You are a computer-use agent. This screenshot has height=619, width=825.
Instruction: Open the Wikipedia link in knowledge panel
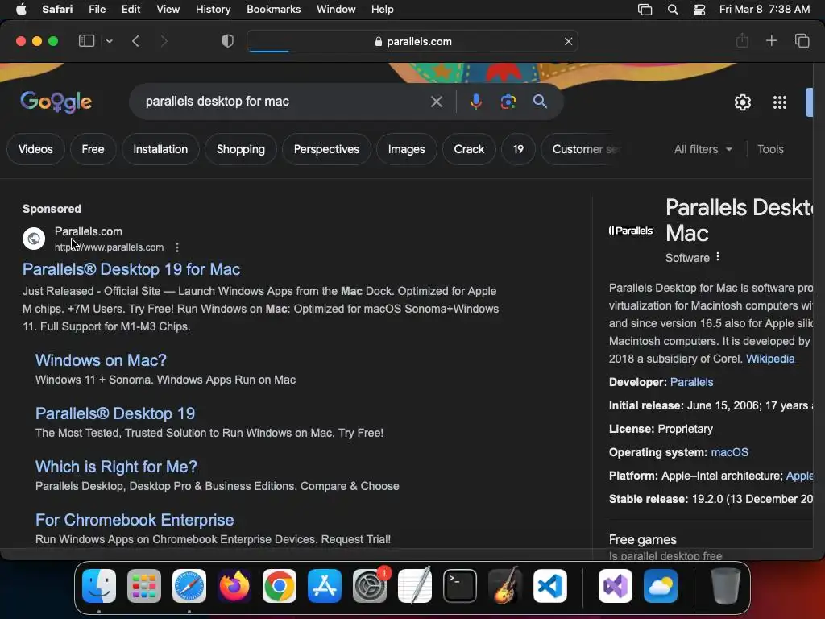click(x=769, y=359)
